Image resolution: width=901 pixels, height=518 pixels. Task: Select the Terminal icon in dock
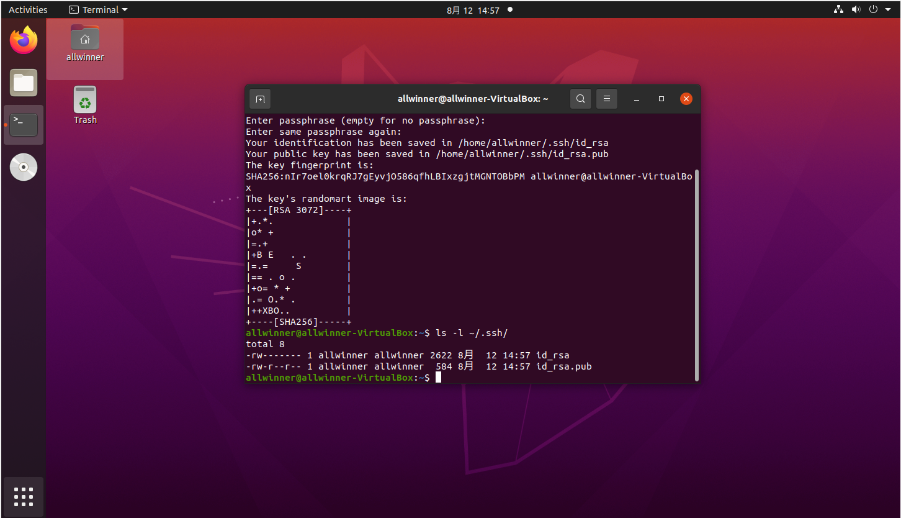point(24,125)
